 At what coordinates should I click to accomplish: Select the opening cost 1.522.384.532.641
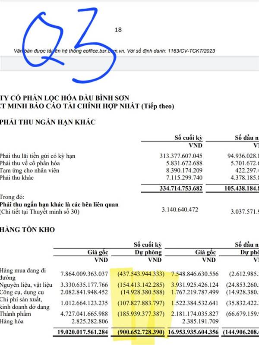pos(195,303)
